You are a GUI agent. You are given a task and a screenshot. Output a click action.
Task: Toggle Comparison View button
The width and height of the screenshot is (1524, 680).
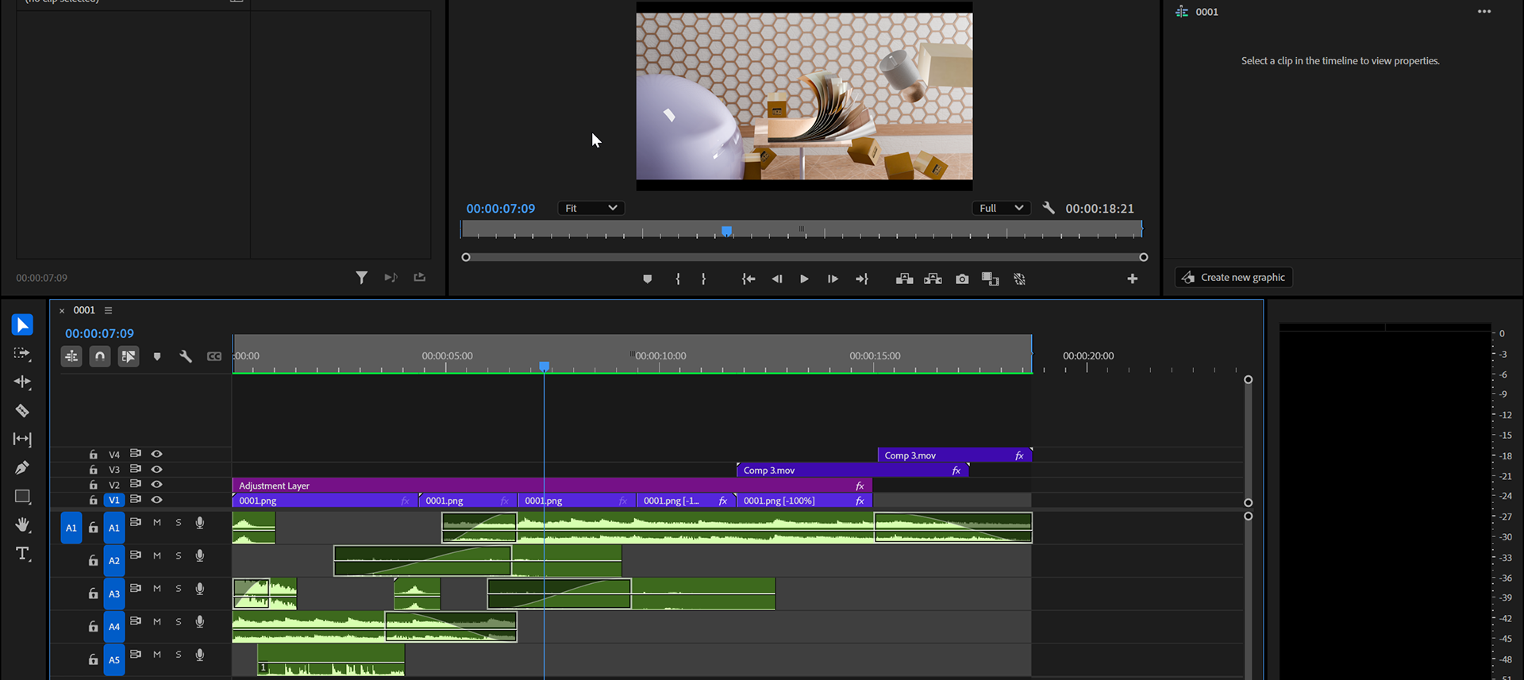click(991, 279)
